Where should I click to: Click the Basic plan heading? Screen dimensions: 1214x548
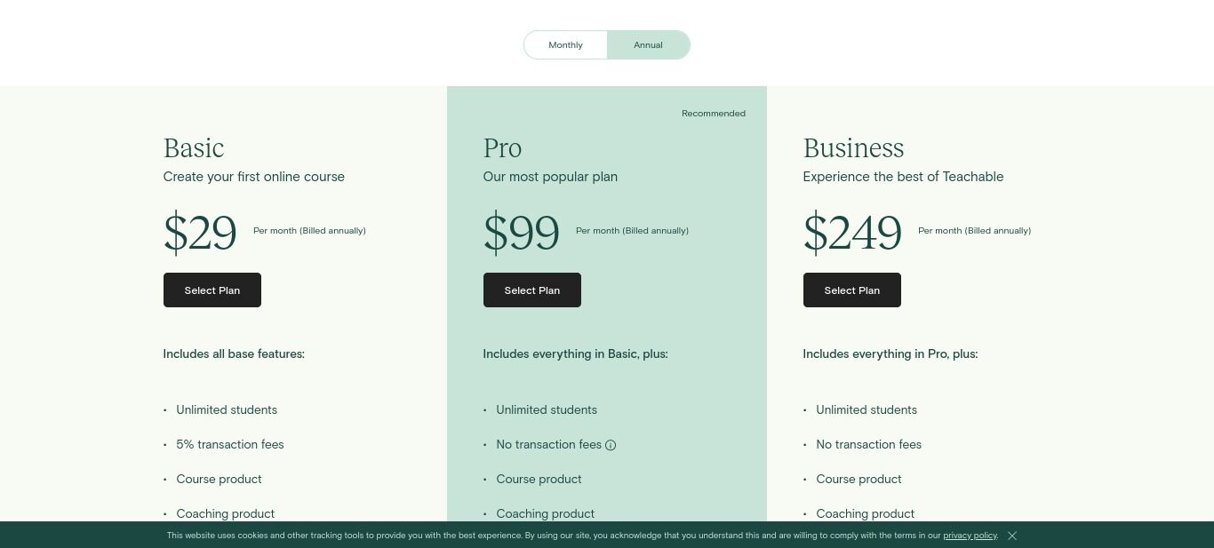click(194, 148)
